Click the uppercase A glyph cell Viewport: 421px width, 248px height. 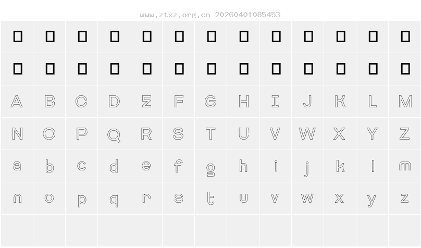click(17, 102)
